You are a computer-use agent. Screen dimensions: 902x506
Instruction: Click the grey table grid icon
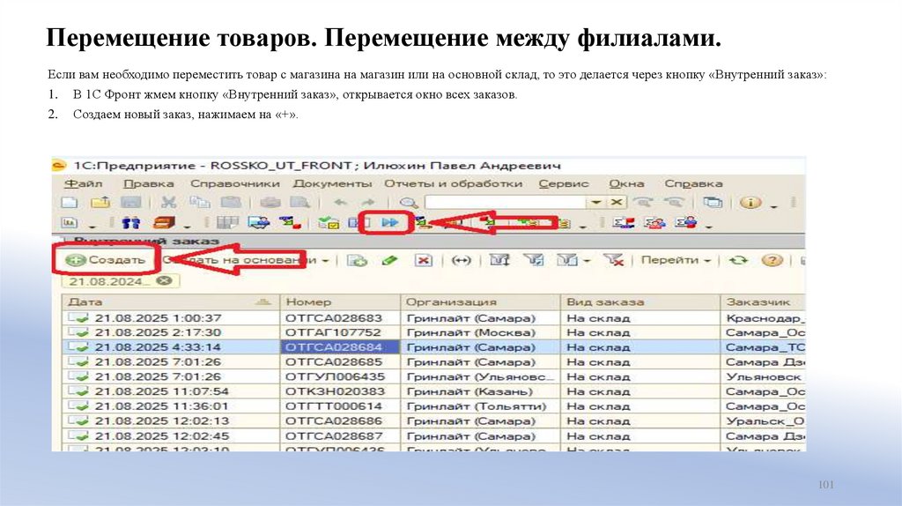click(227, 223)
